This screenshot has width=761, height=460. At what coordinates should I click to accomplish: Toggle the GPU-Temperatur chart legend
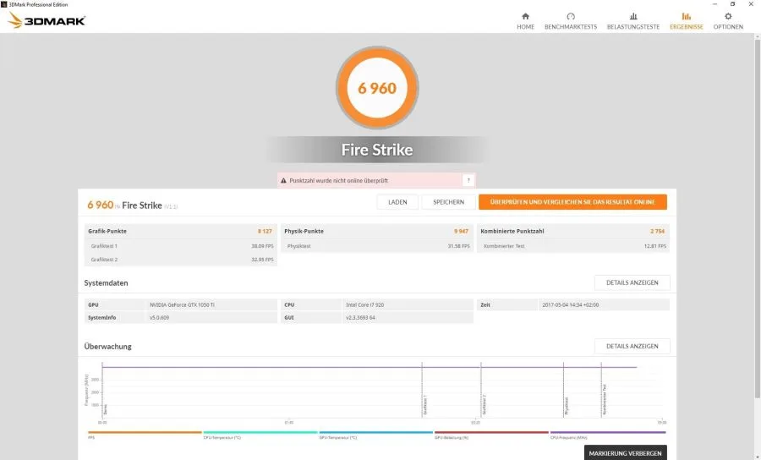pos(375,435)
